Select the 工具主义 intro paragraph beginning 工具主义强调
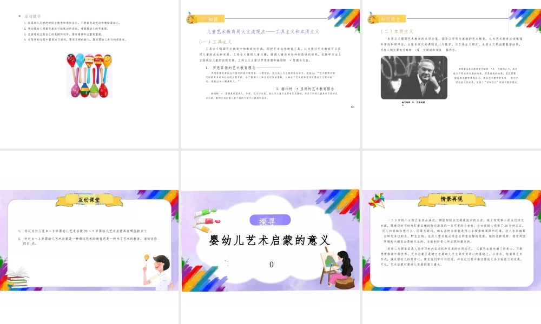The width and height of the screenshot is (541, 324). click(x=270, y=55)
